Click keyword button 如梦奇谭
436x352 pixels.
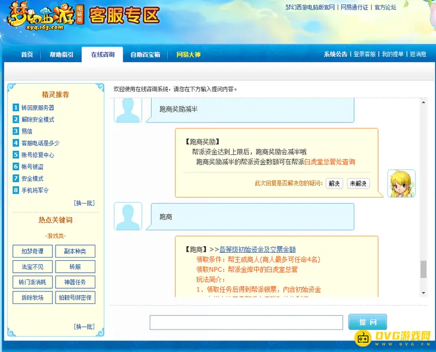point(33,251)
